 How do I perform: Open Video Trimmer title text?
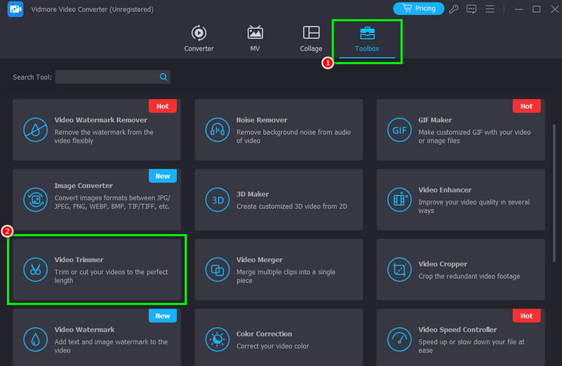[79, 260]
